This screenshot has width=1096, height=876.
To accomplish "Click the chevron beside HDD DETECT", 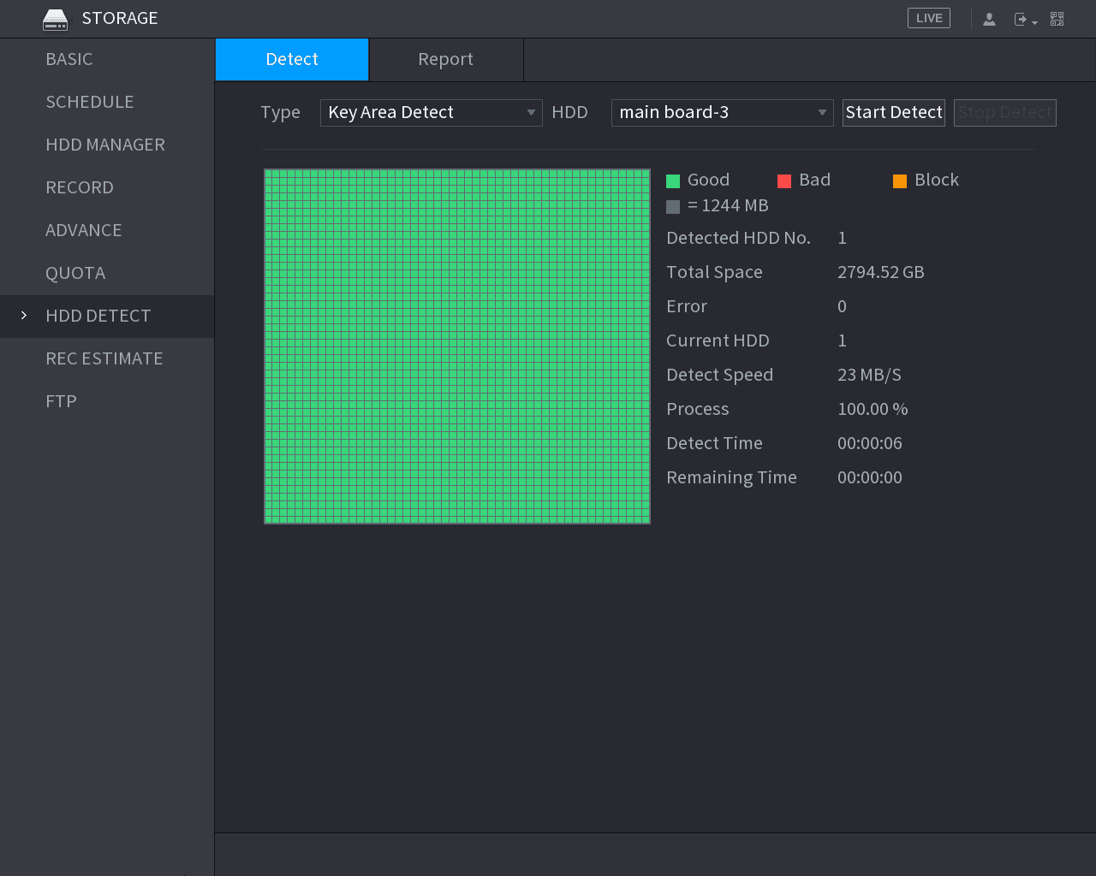I will [x=24, y=316].
